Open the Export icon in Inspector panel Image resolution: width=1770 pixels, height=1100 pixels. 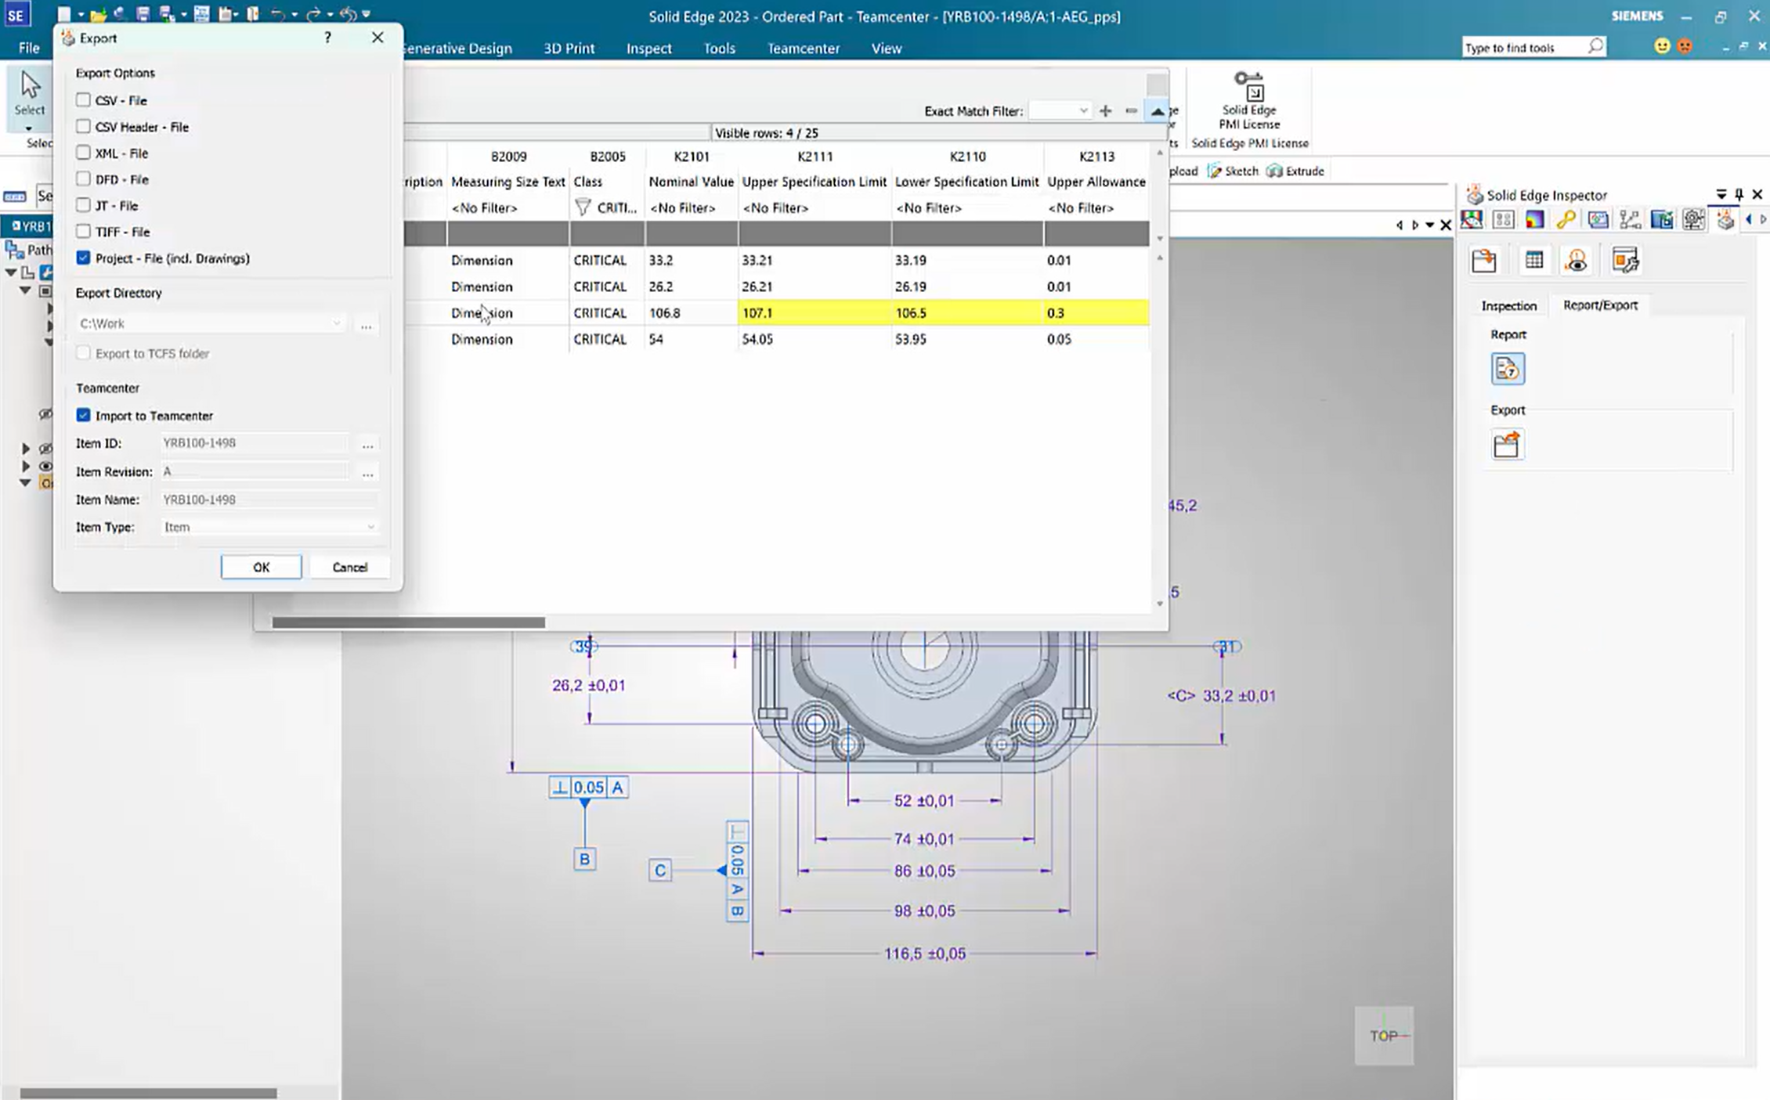click(x=1507, y=445)
